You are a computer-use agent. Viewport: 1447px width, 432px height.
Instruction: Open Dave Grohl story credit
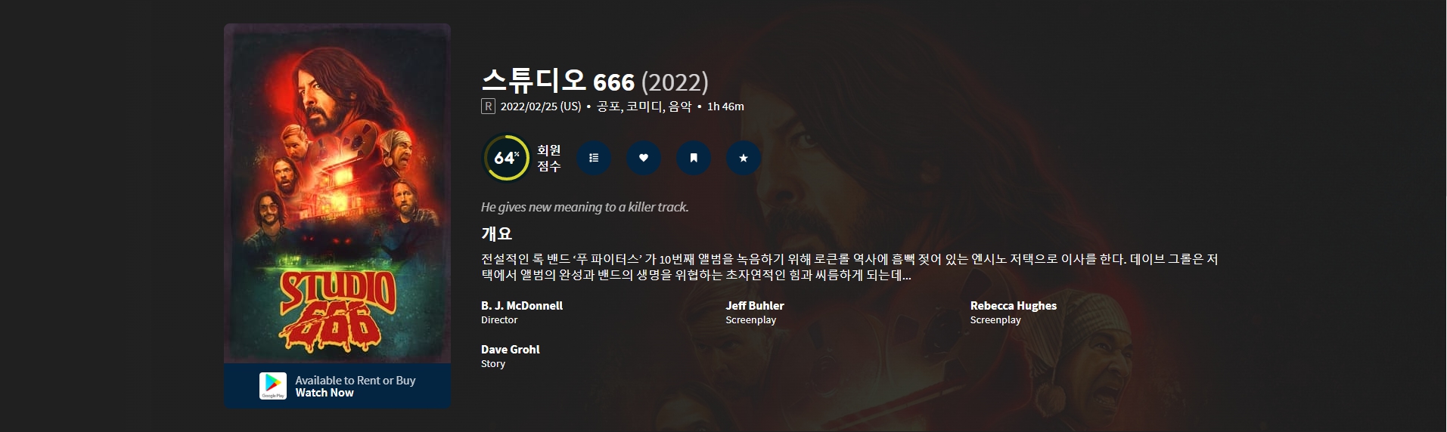coord(511,350)
